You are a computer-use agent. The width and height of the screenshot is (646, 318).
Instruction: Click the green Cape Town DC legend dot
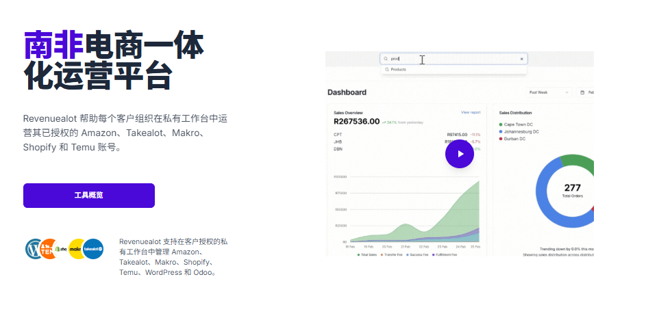point(501,124)
